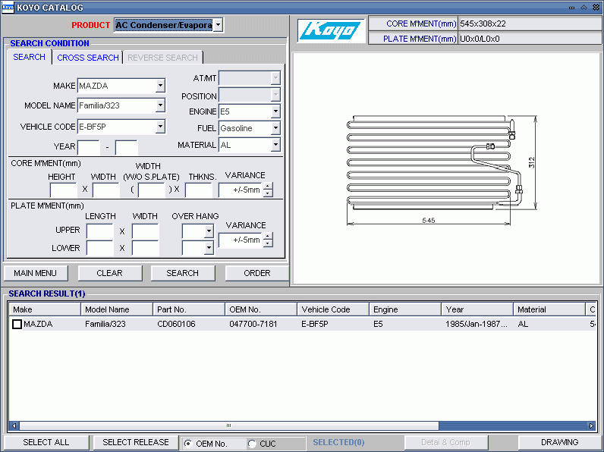This screenshot has height=452, width=604.
Task: Click the horizontal scrollbar thumb in results
Action: (229, 425)
